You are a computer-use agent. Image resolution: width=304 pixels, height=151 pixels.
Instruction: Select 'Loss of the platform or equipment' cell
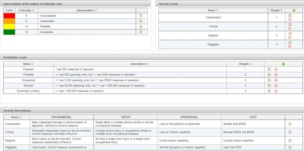coord(189,124)
